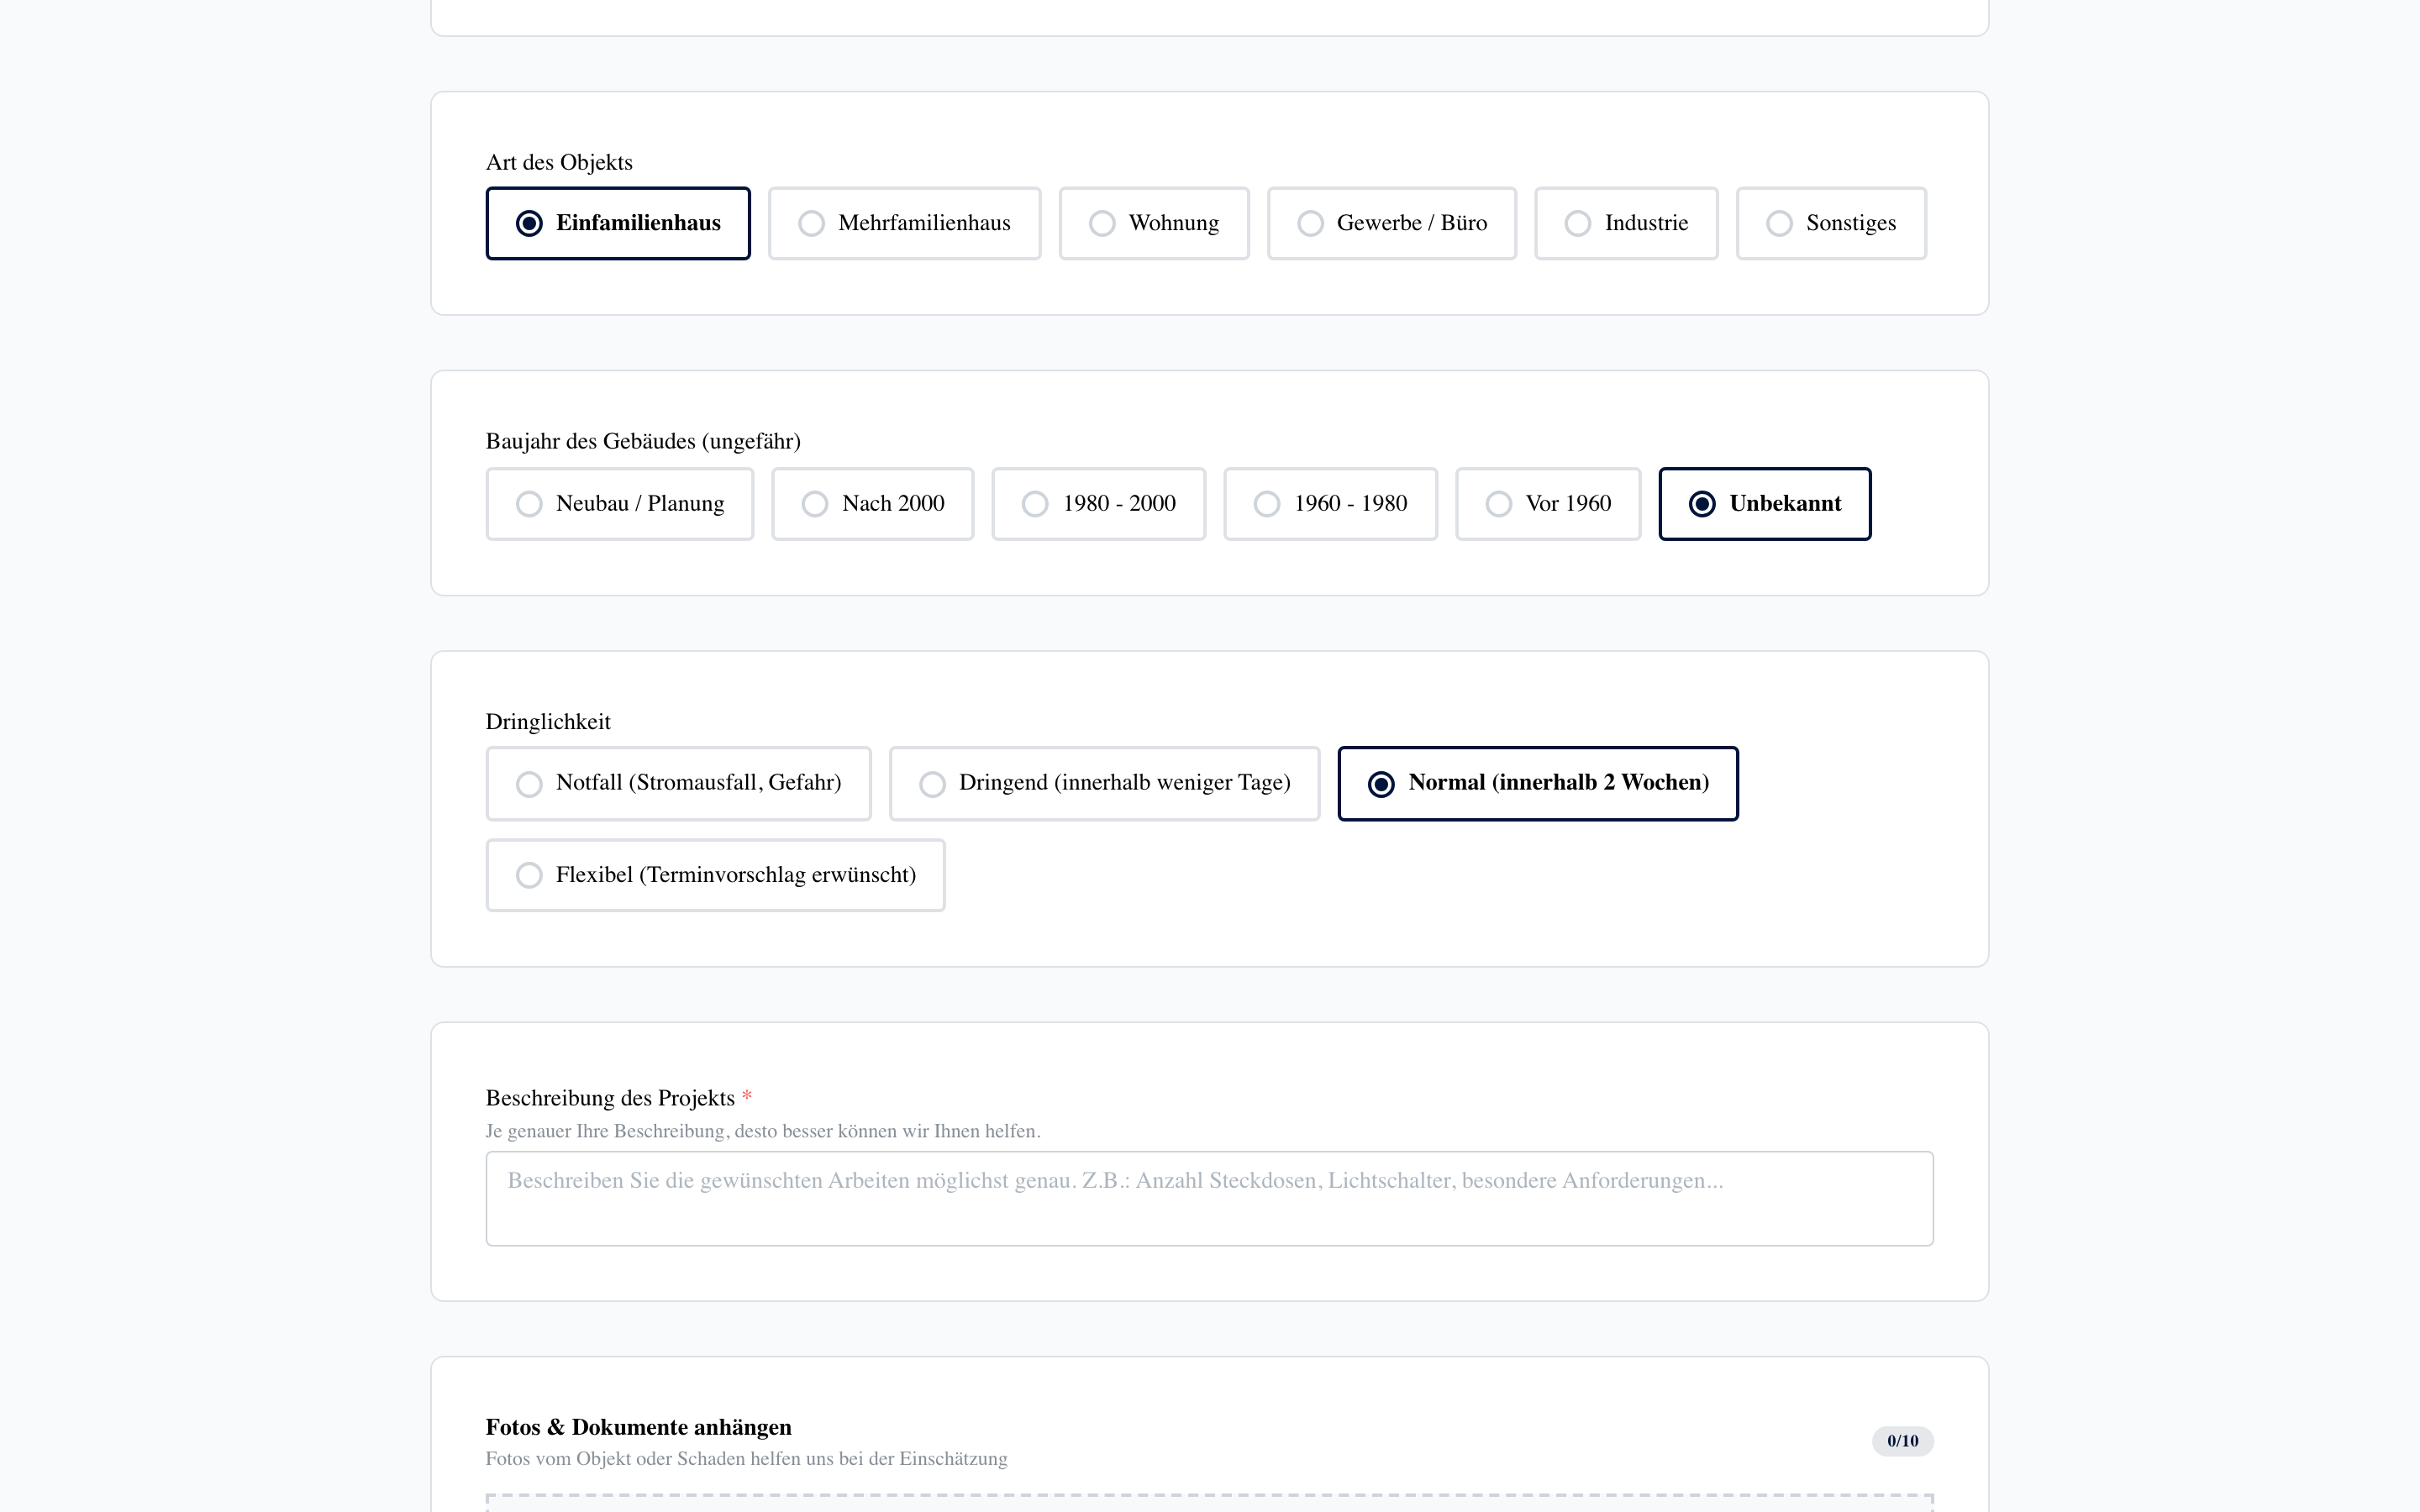Pick Gewerbe / Büro object type
2420x1512 pixels.
[x=1391, y=223]
